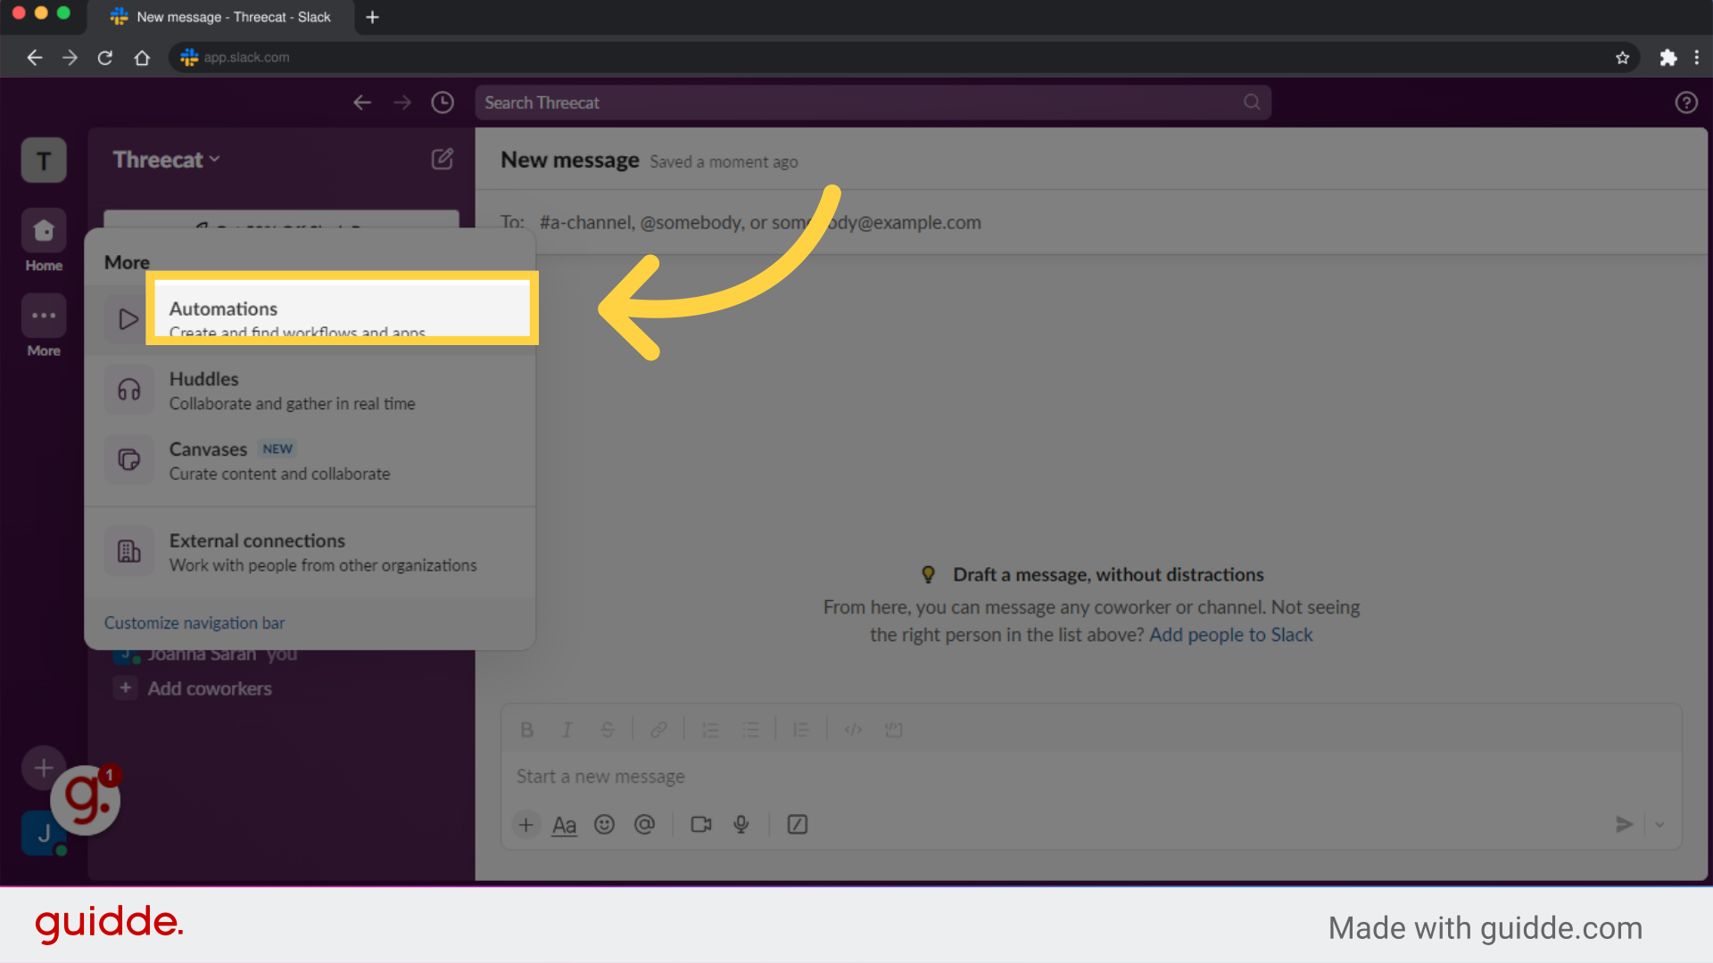Toggle italic formatting
Viewport: 1713px width, 963px height.
567,729
